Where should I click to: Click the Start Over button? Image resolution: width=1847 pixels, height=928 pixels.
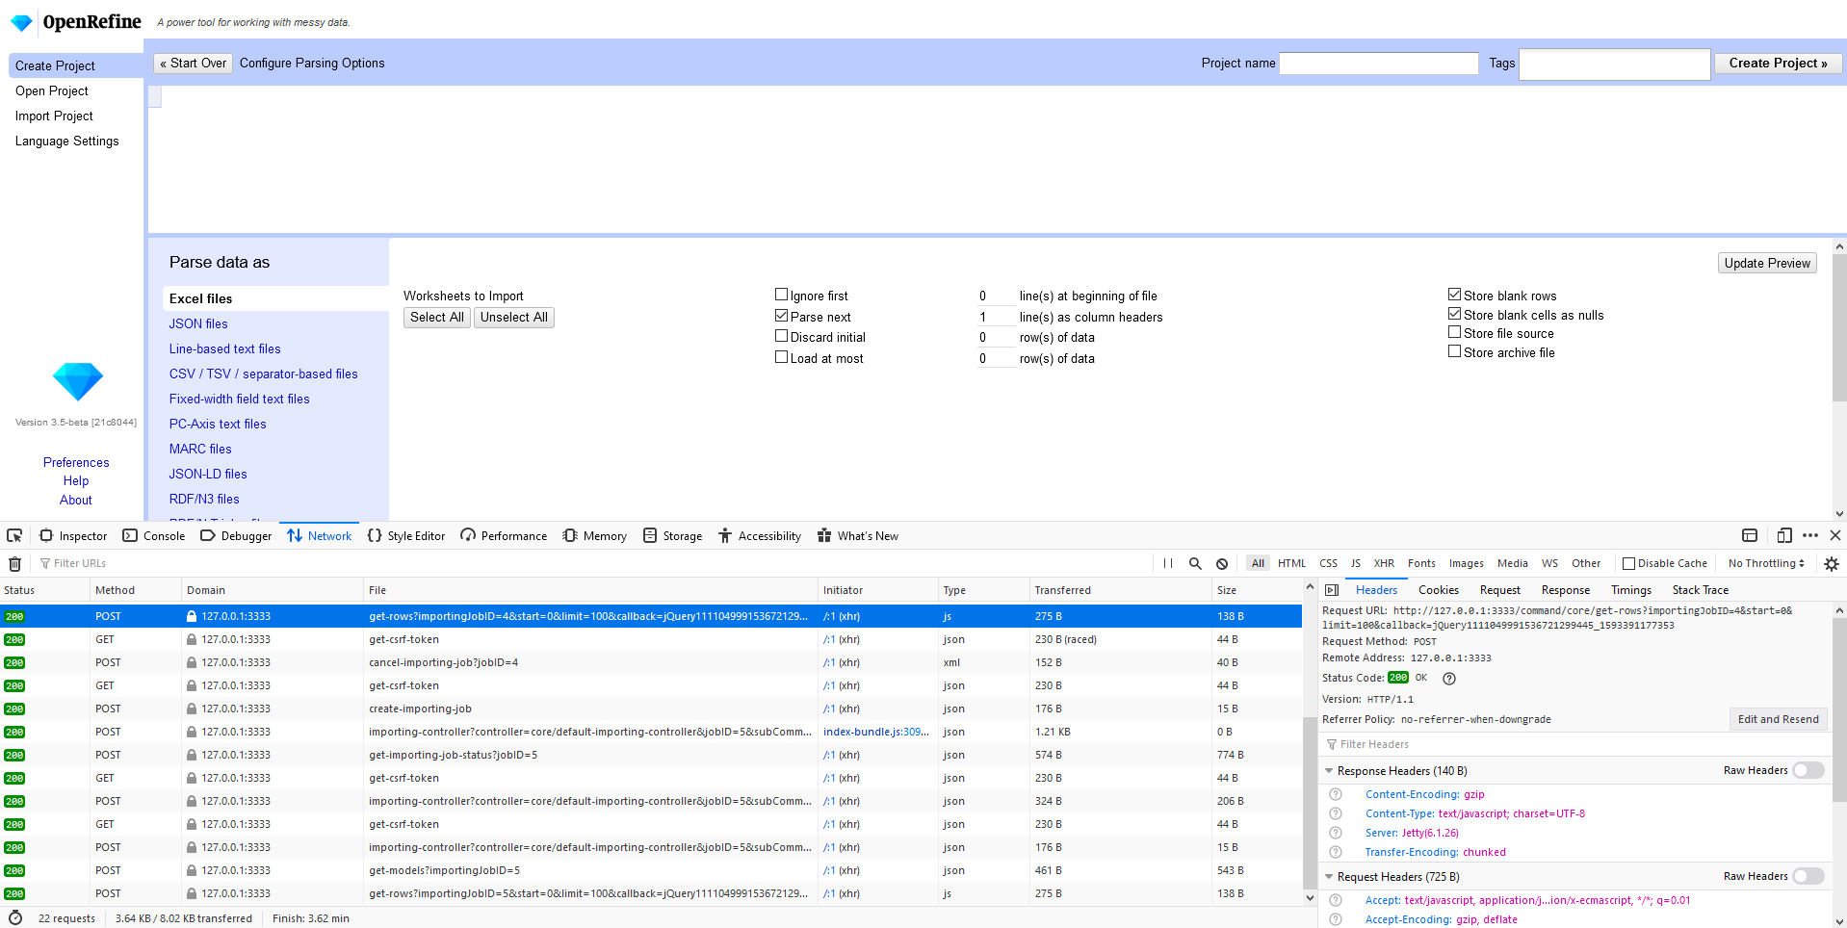coord(194,63)
